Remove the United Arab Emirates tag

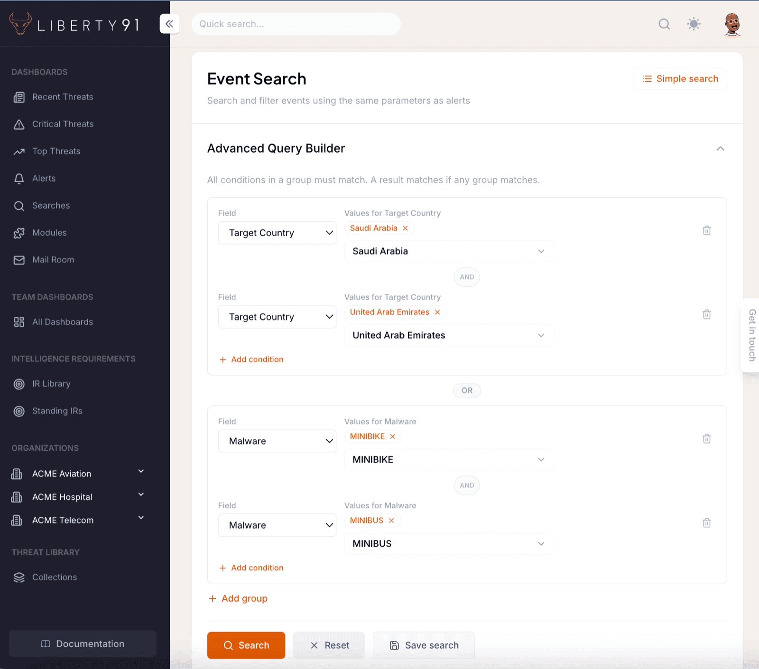[437, 312]
